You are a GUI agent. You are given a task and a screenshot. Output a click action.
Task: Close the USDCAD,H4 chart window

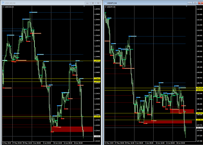tap(98, 3)
